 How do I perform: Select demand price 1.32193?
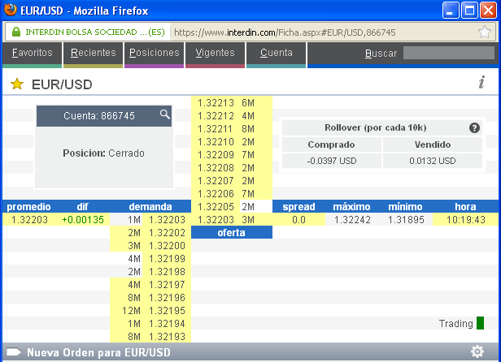tap(167, 337)
